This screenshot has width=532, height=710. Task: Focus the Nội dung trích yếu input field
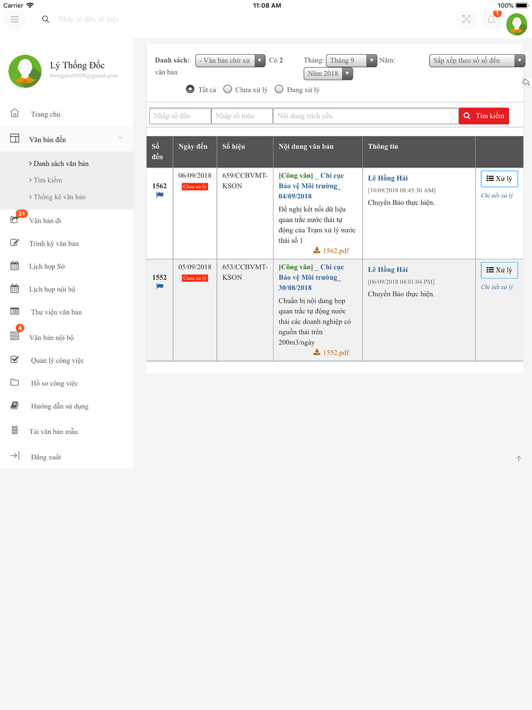click(x=365, y=115)
